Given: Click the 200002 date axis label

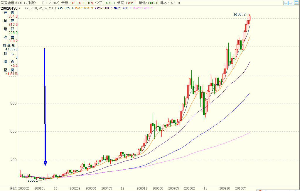Looking at the screenshot, I should pos(23,189).
